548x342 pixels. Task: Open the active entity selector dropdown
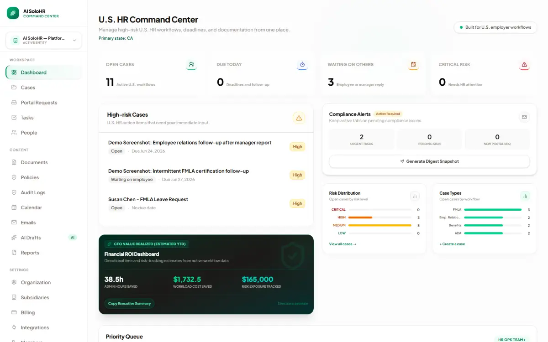44,41
